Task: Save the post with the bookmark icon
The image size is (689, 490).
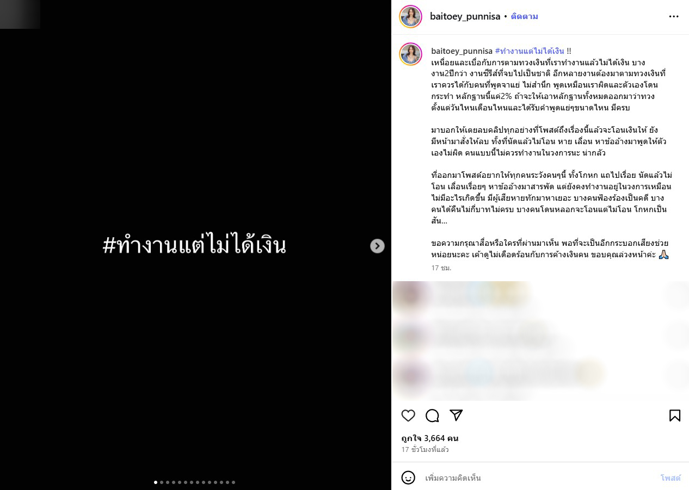Action: click(675, 415)
